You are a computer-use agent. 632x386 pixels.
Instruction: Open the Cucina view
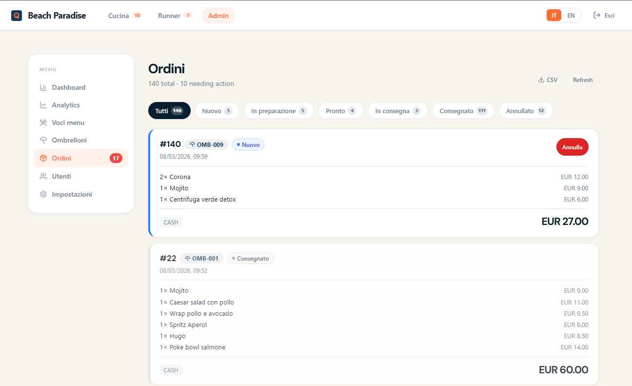124,16
